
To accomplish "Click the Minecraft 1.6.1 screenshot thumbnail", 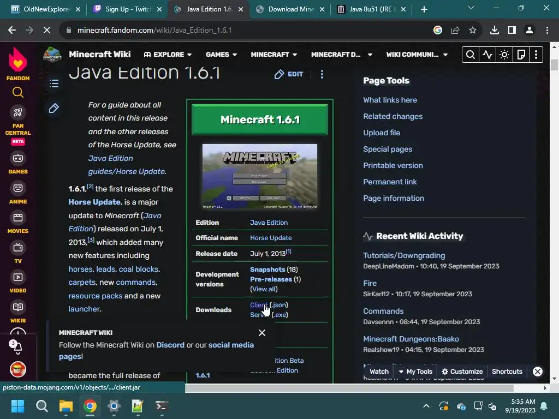I will 259,176.
